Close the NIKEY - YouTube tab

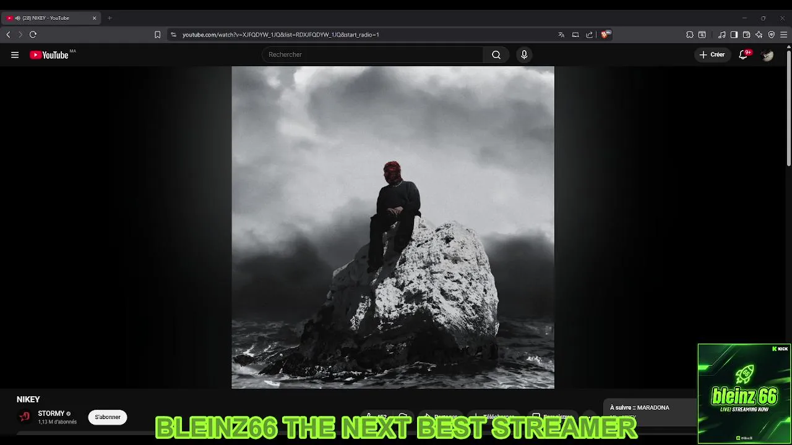[95, 18]
